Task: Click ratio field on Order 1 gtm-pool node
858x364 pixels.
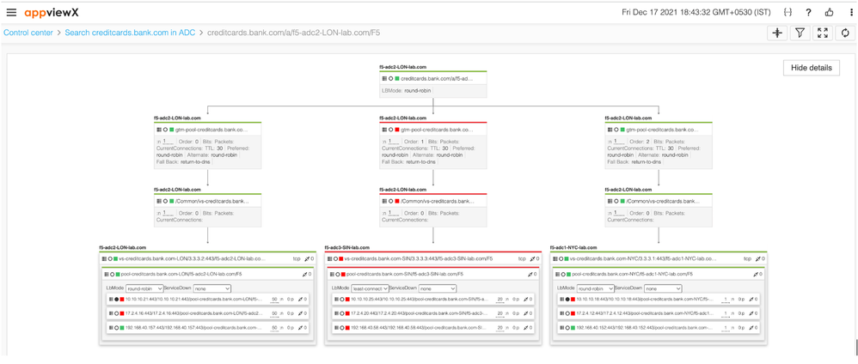Action: tap(394, 142)
